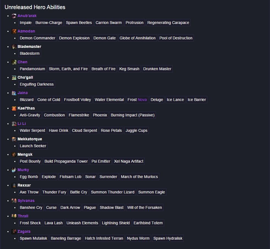This screenshot has width=270, height=249.
Task: Click the Unreleased Hero Abilities heading
Action: (x=35, y=7)
